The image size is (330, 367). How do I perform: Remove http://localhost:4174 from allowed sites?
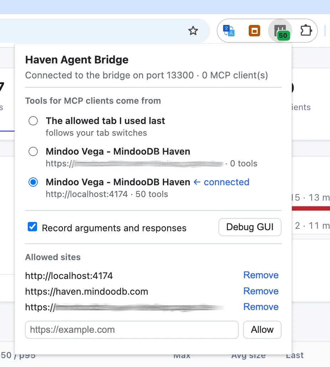tap(261, 275)
